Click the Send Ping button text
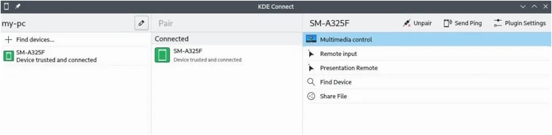The height and width of the screenshot is (135, 552). click(468, 23)
